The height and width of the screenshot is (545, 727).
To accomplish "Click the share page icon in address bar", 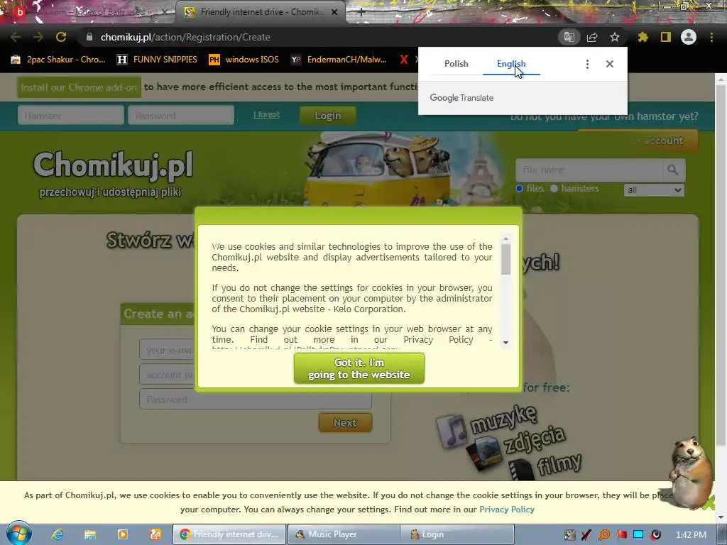I will (592, 37).
